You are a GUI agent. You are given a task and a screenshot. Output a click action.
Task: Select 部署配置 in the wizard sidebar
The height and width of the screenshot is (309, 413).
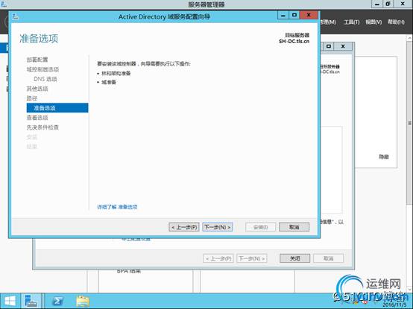[x=37, y=60]
